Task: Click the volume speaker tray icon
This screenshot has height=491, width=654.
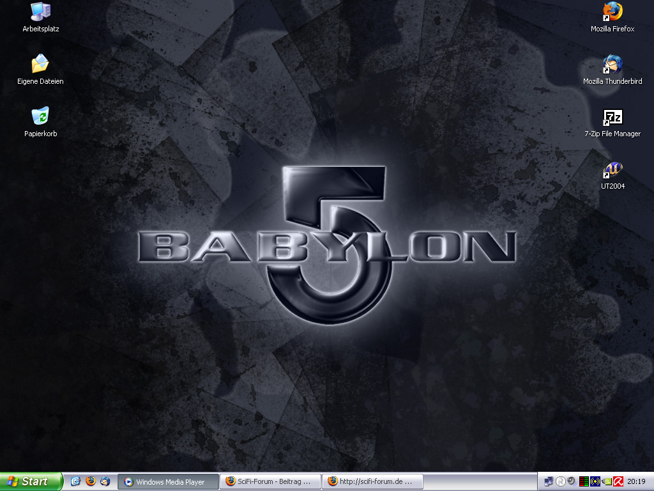Action: coord(572,481)
